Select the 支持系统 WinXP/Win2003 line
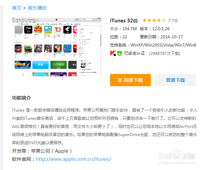 153,45
